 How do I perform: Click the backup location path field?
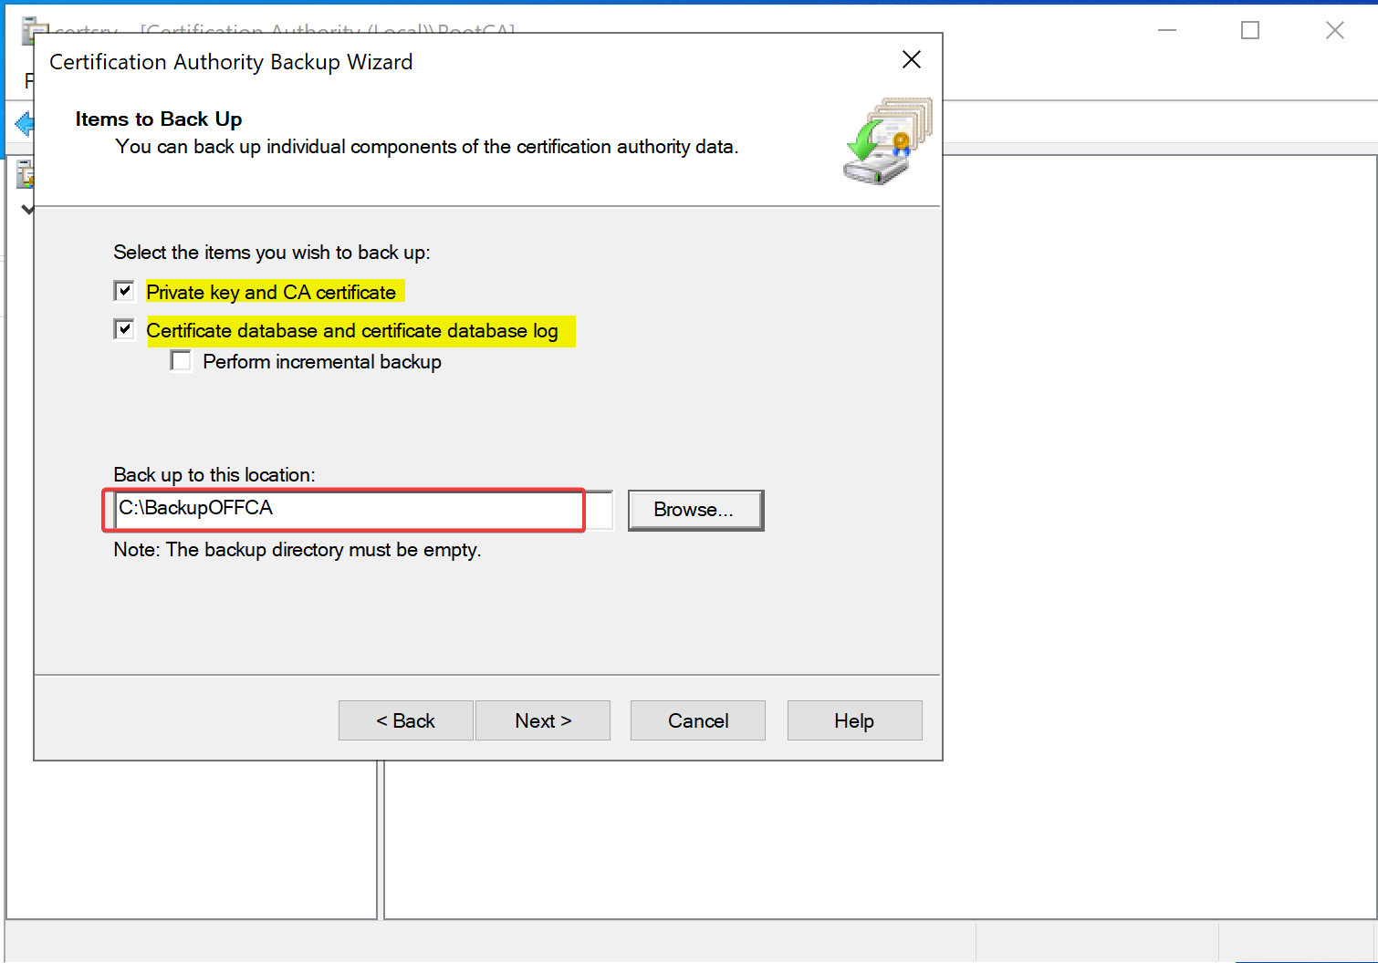click(347, 509)
